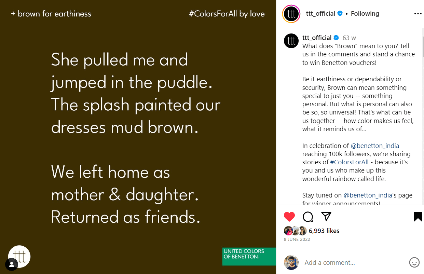The width and height of the screenshot is (424, 274).
Task: Unlike the post via red heart icon
Action: tap(289, 217)
